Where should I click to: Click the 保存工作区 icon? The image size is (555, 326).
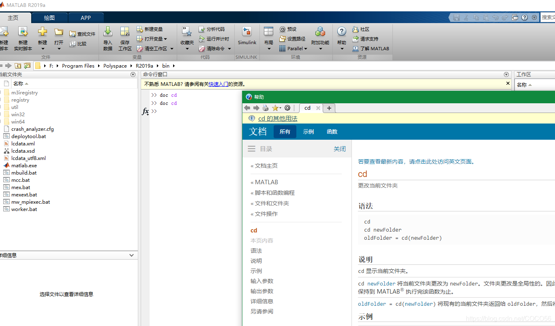point(125,32)
